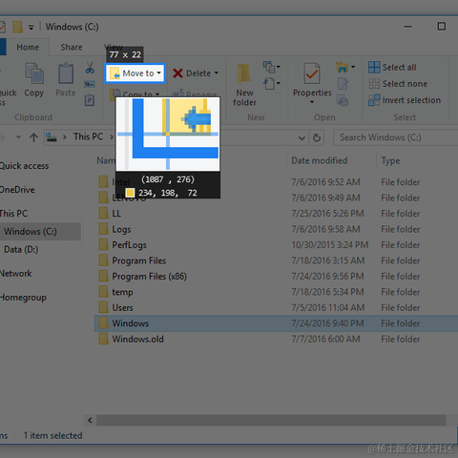Click date 10/30/2015 3:24 PM

[x=330, y=245]
